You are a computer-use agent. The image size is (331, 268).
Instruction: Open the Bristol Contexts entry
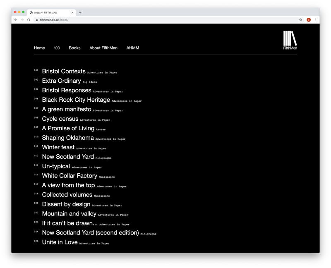(x=64, y=71)
